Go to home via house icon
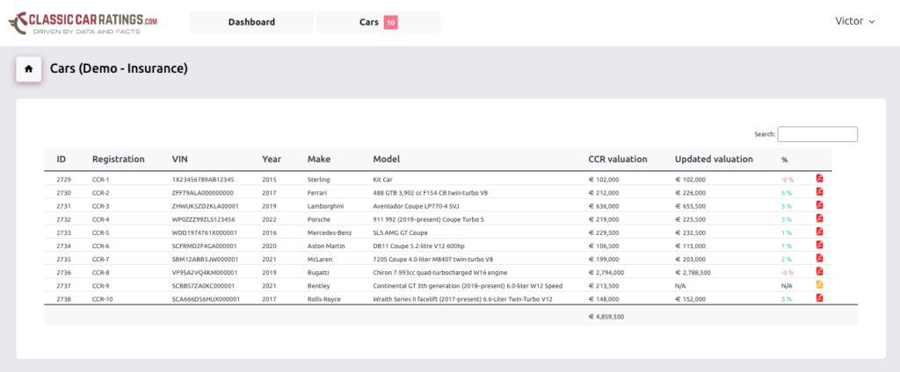 coord(29,69)
